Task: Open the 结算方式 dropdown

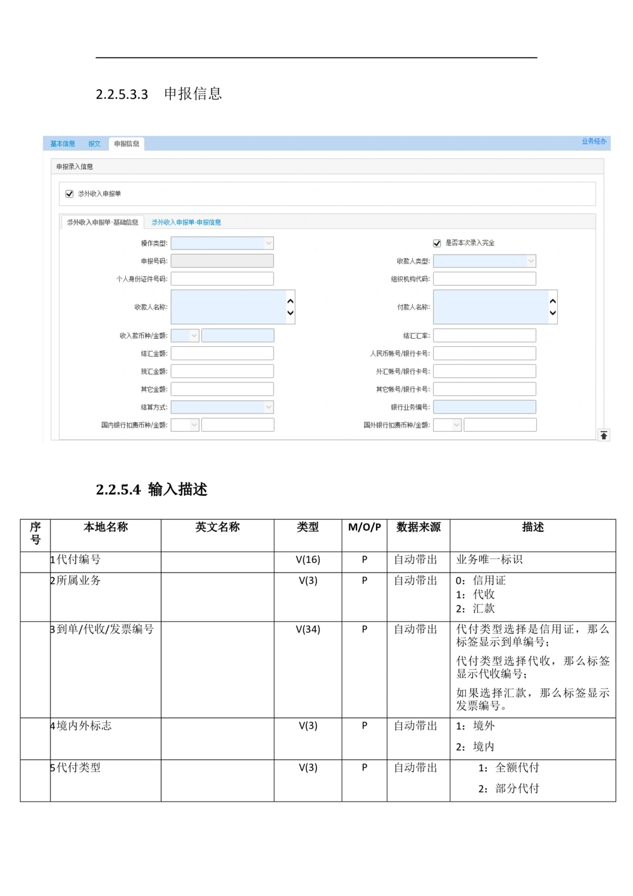Action: 222,407
